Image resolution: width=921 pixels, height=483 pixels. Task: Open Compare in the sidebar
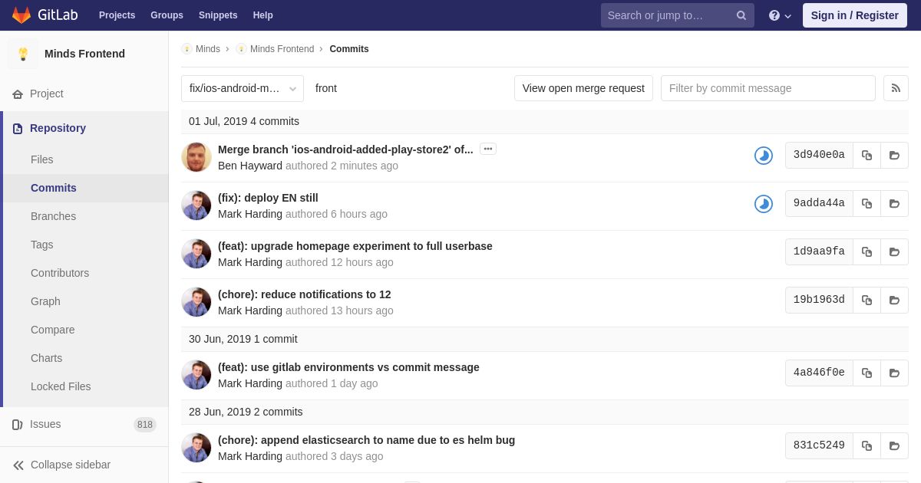coord(53,330)
